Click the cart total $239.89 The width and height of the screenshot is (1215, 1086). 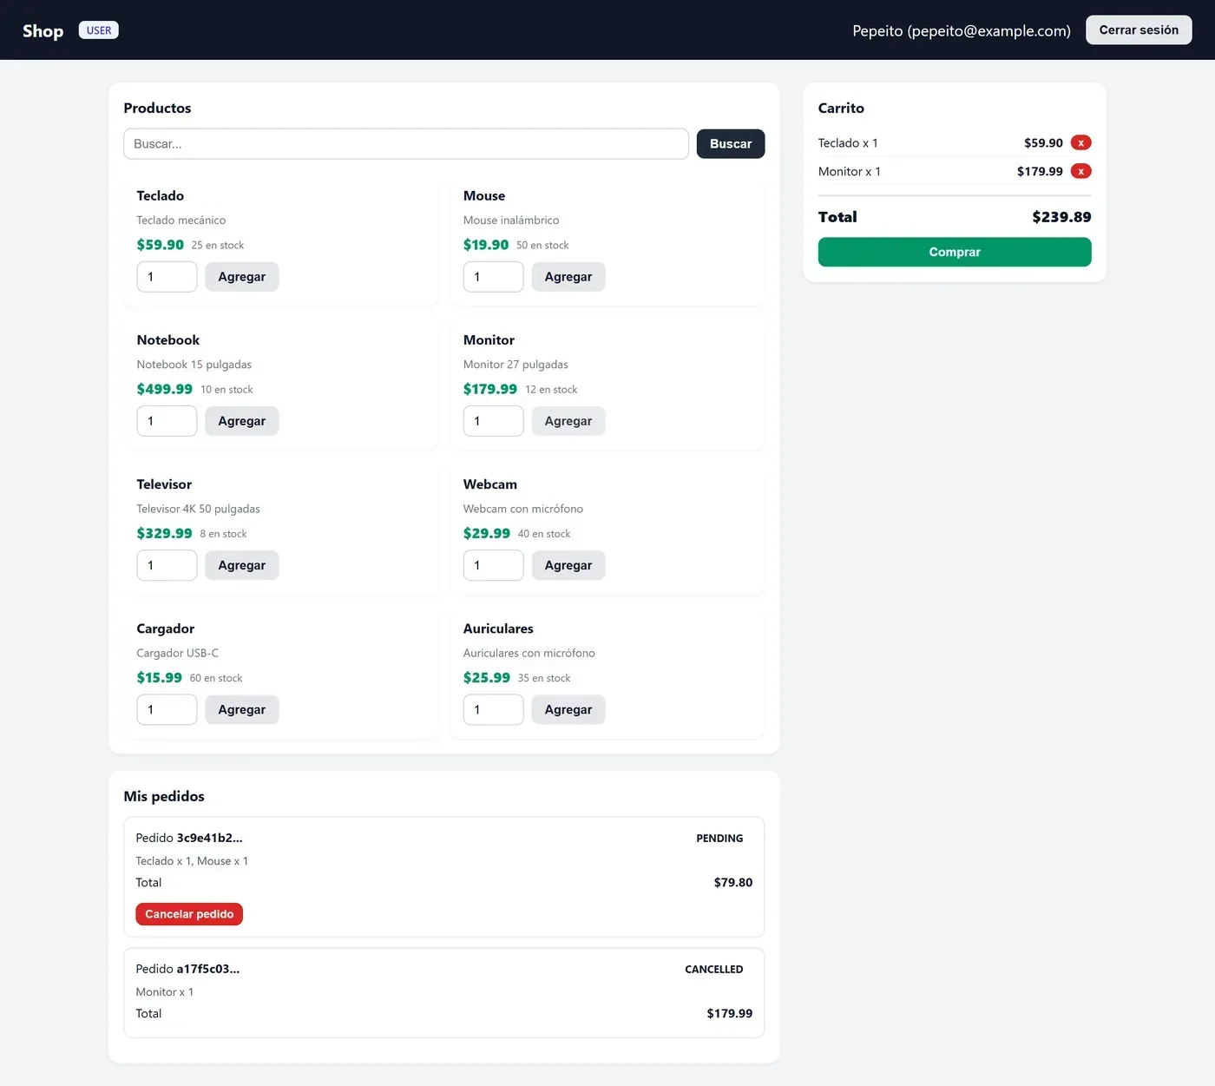(x=1061, y=217)
